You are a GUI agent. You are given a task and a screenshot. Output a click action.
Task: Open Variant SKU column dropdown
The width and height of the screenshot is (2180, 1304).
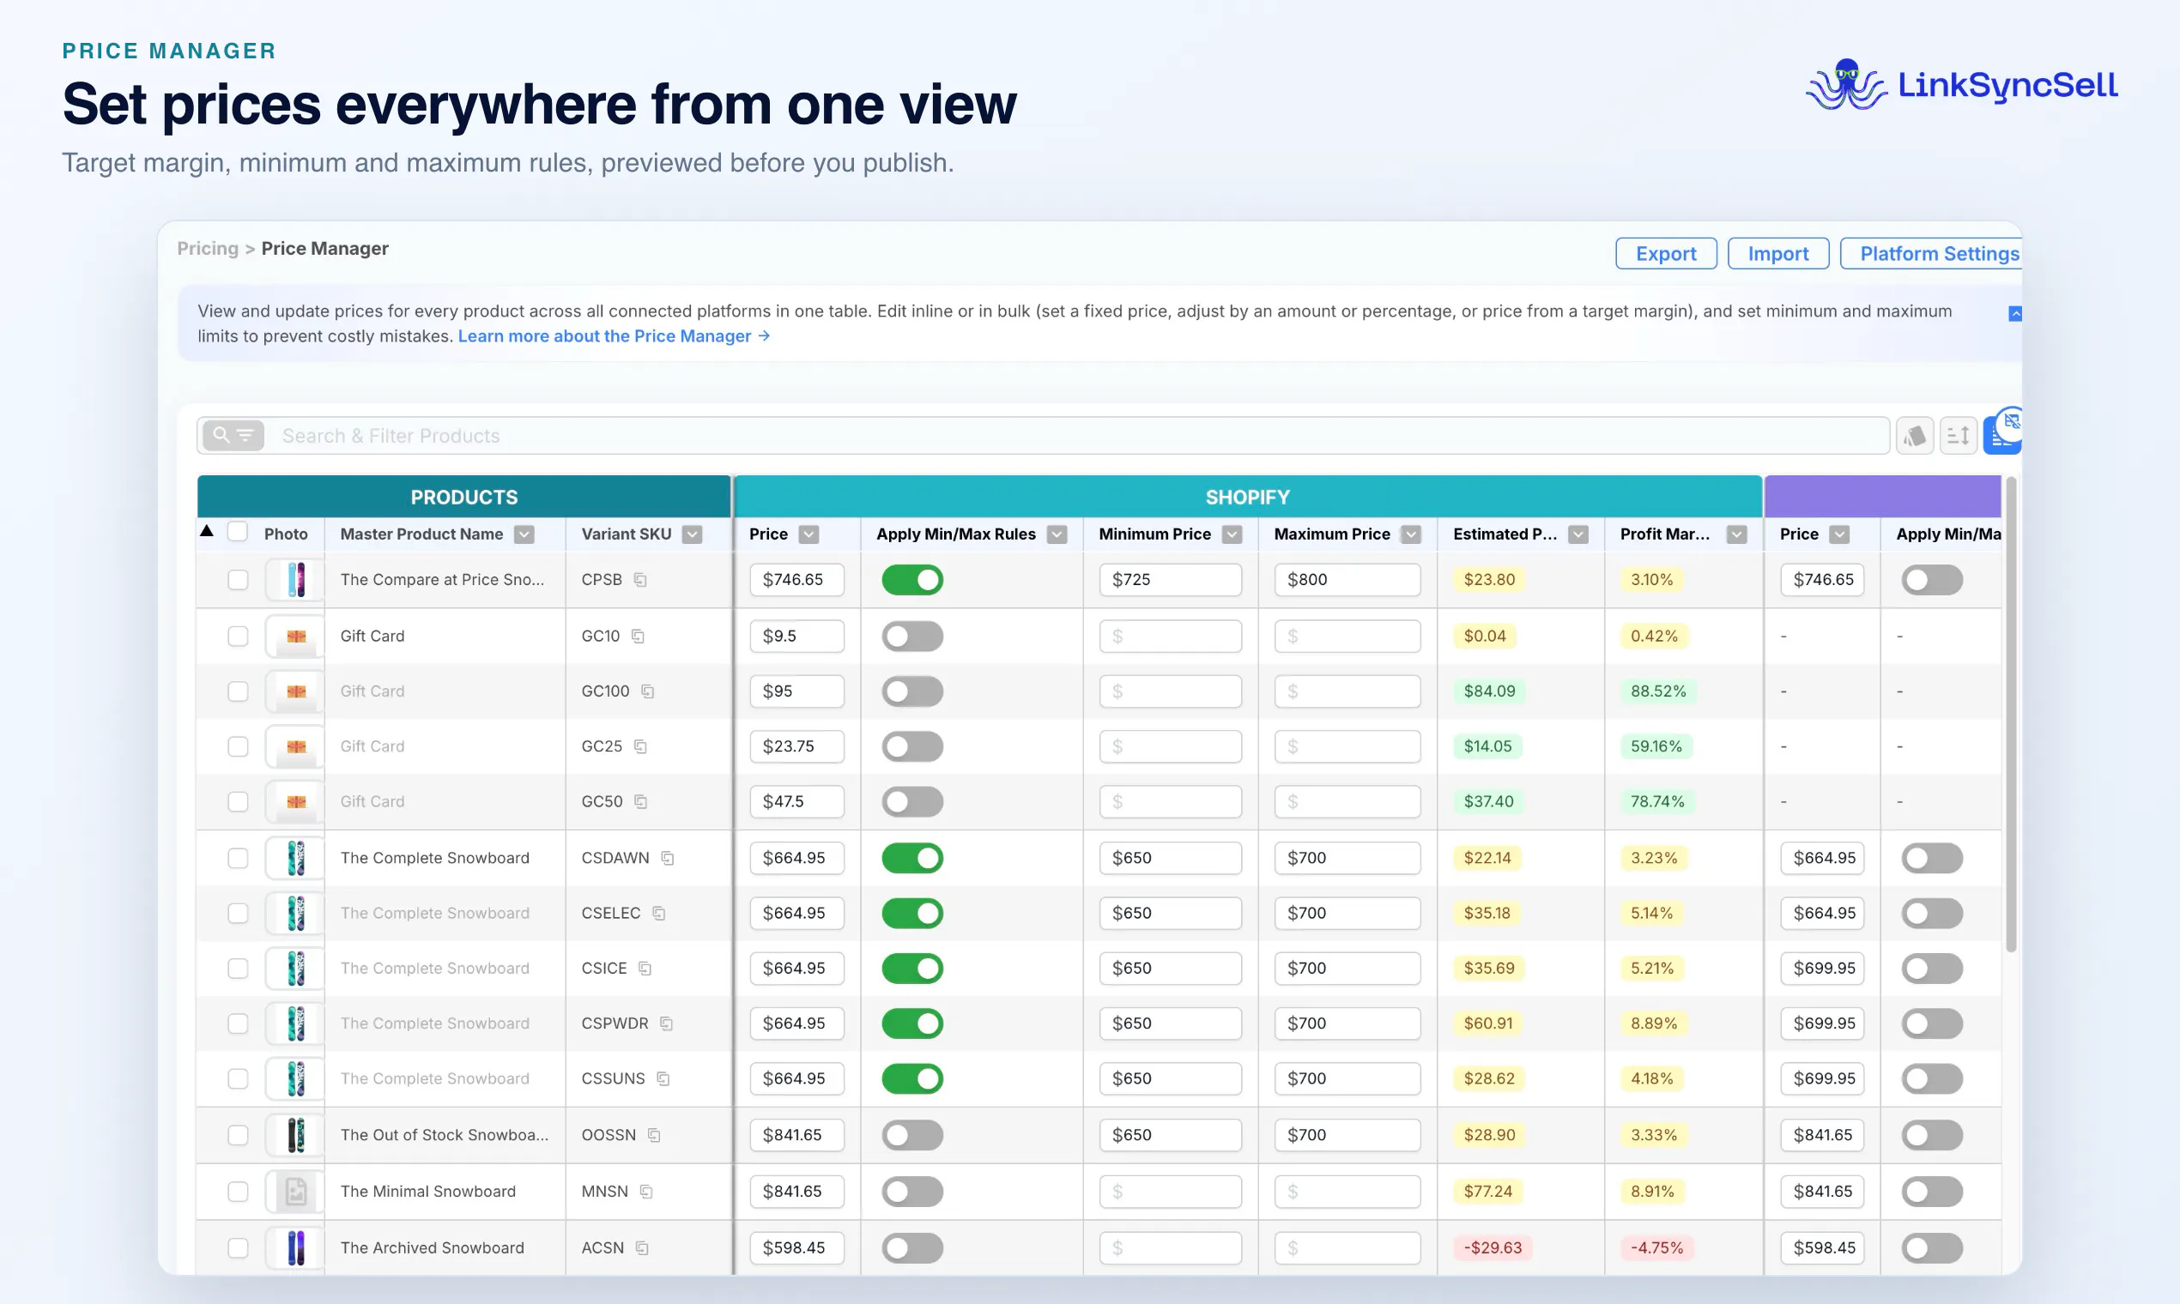pos(693,534)
